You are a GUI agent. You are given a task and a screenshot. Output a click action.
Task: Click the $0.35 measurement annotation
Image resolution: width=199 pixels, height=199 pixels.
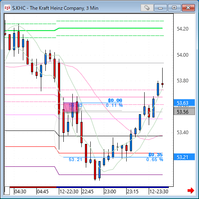[155, 155]
